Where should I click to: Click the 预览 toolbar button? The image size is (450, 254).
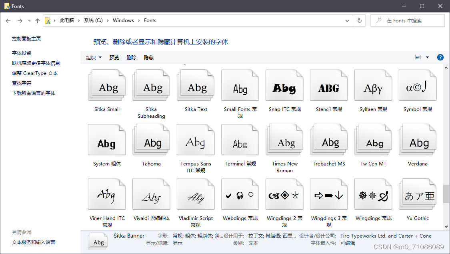114,58
